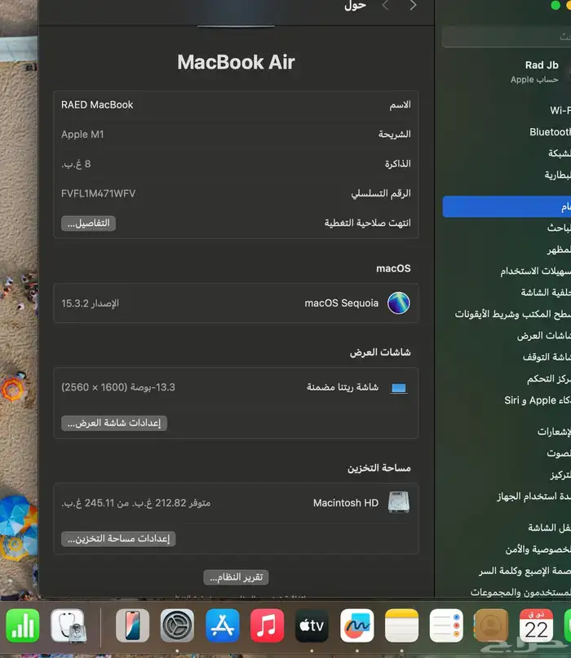Open the App Store from the Dock
Image resolution: width=571 pixels, height=658 pixels.
(222, 625)
